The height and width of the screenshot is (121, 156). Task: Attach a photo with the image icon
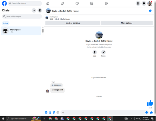pos(50,112)
